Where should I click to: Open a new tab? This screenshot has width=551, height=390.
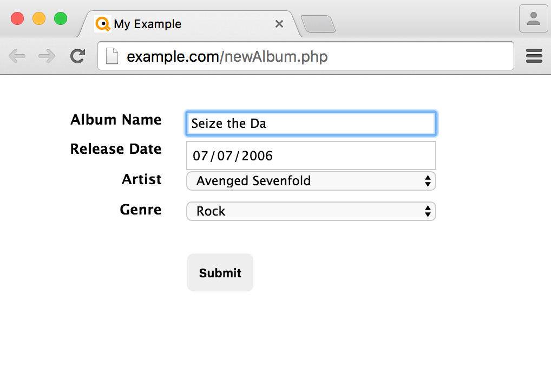click(x=318, y=24)
